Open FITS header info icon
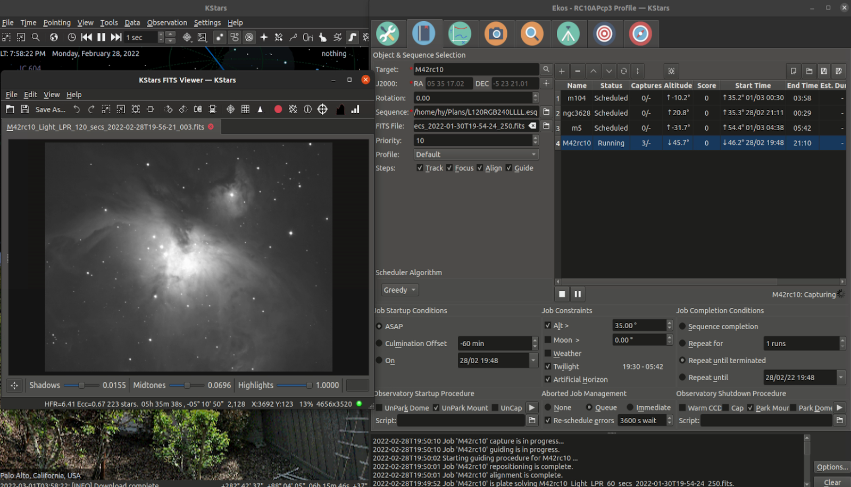Image resolution: width=851 pixels, height=487 pixels. (307, 109)
